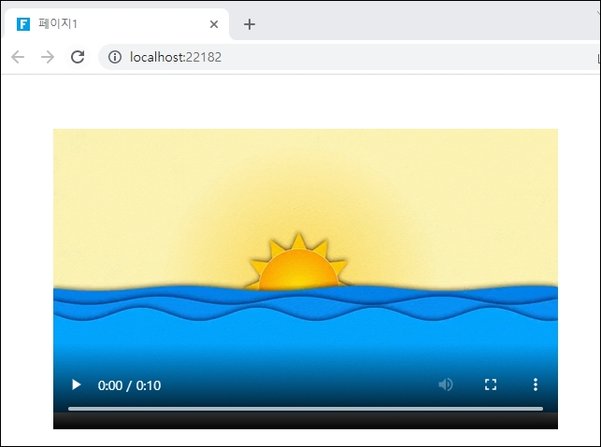Click the sun in the video frame
Viewport: 601px width, 447px height.
point(298,269)
